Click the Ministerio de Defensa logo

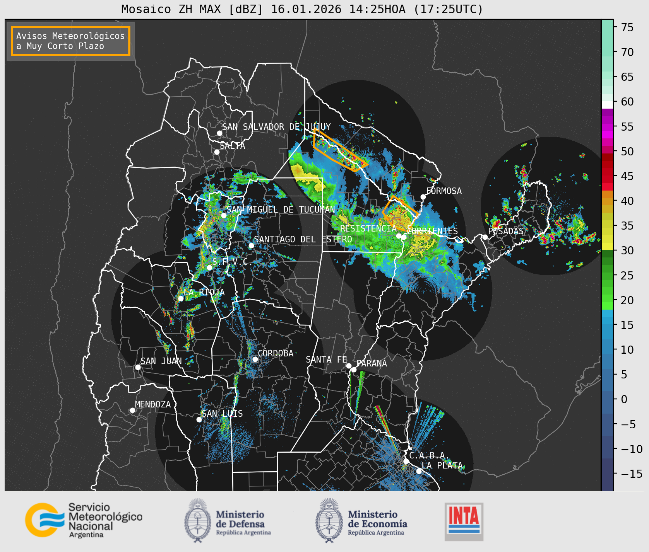(x=228, y=520)
